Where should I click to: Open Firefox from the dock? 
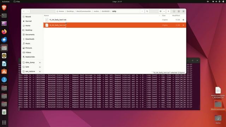coord(4,31)
